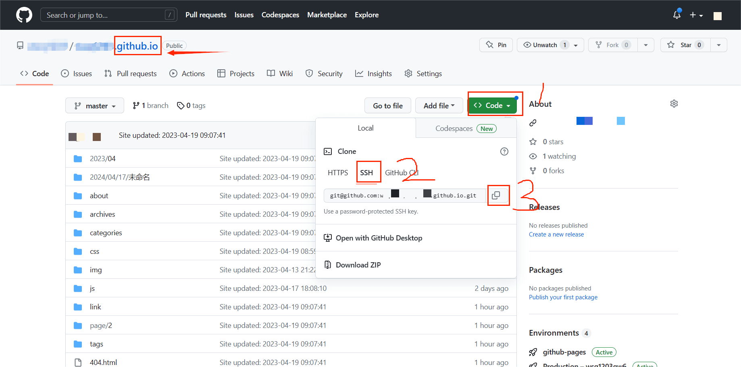Open the github-pages environment
Image resolution: width=741 pixels, height=367 pixels.
pos(564,352)
